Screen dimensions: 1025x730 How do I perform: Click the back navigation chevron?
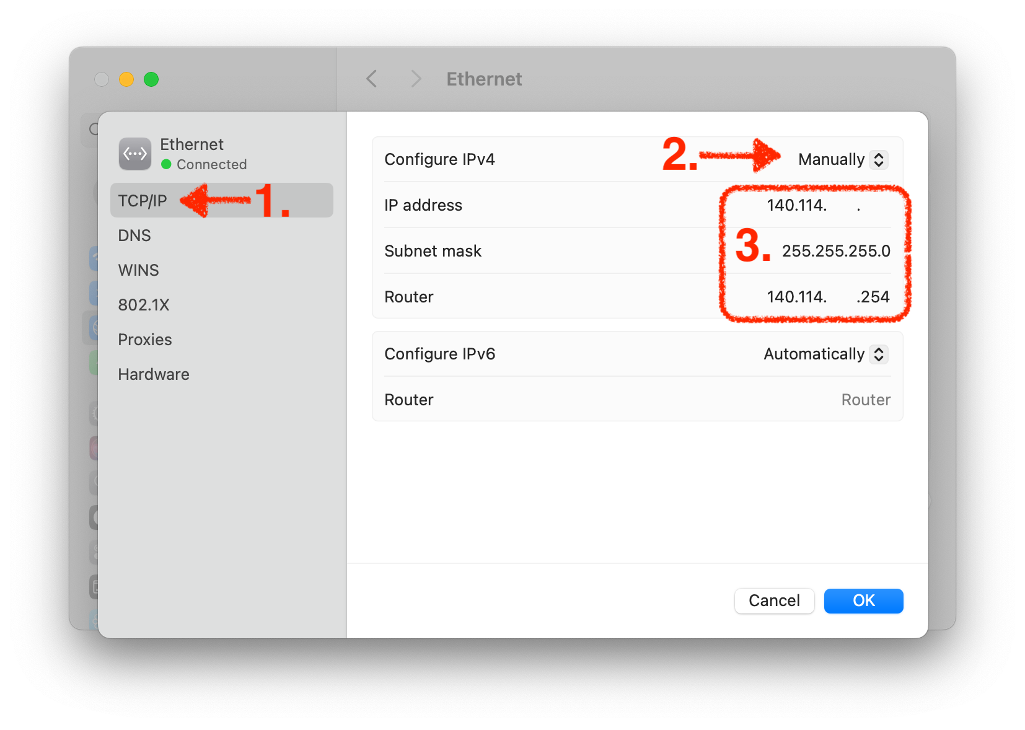point(372,79)
